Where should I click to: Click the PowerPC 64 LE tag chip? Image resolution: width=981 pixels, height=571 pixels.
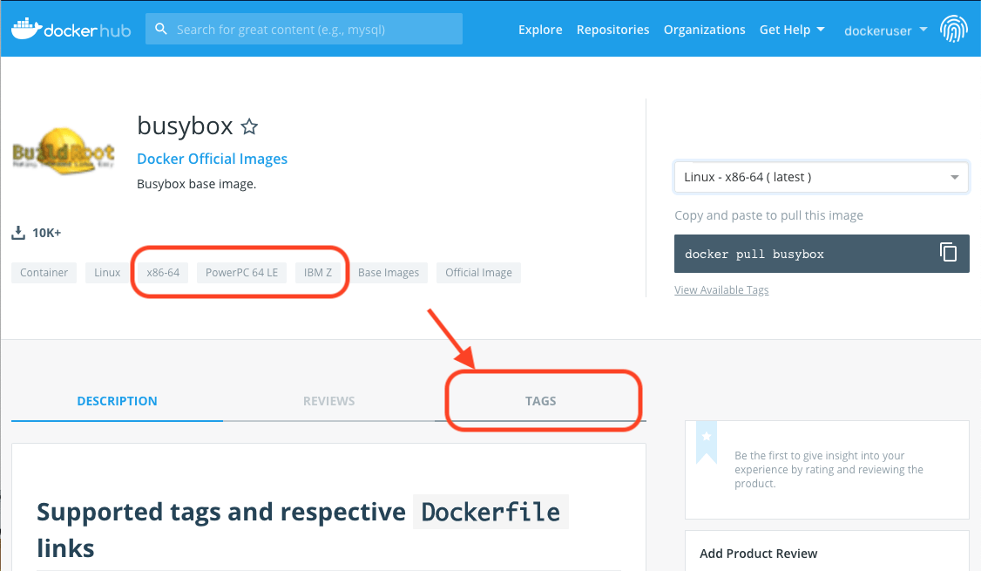point(241,273)
